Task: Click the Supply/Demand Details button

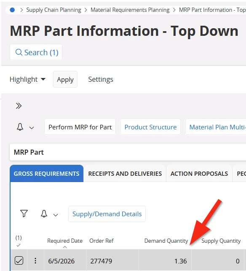Action: [x=107, y=214]
